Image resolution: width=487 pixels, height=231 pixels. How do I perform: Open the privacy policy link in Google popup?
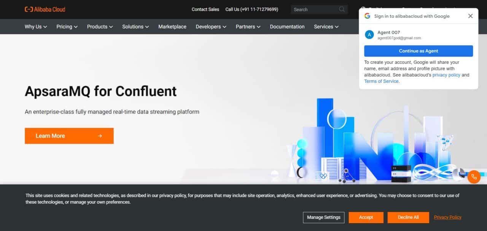(446, 75)
